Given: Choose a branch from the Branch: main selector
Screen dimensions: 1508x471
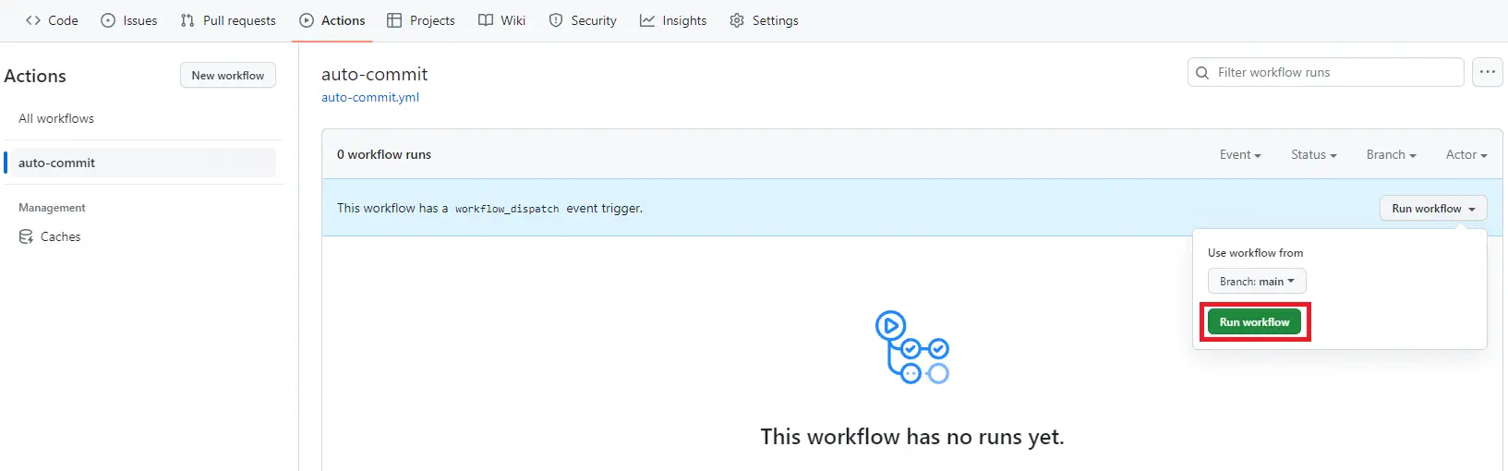Looking at the screenshot, I should (1256, 282).
